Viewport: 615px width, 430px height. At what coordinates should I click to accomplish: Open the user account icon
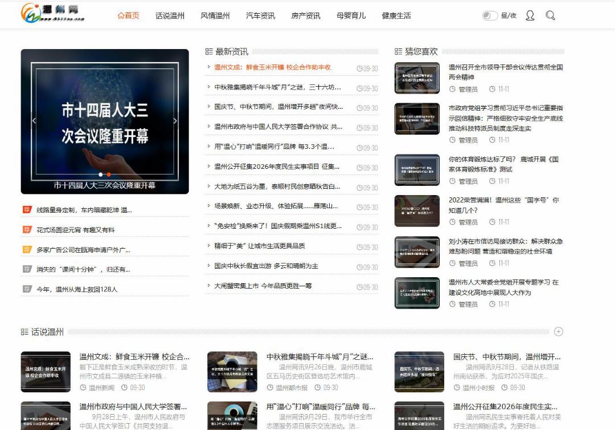[x=530, y=15]
